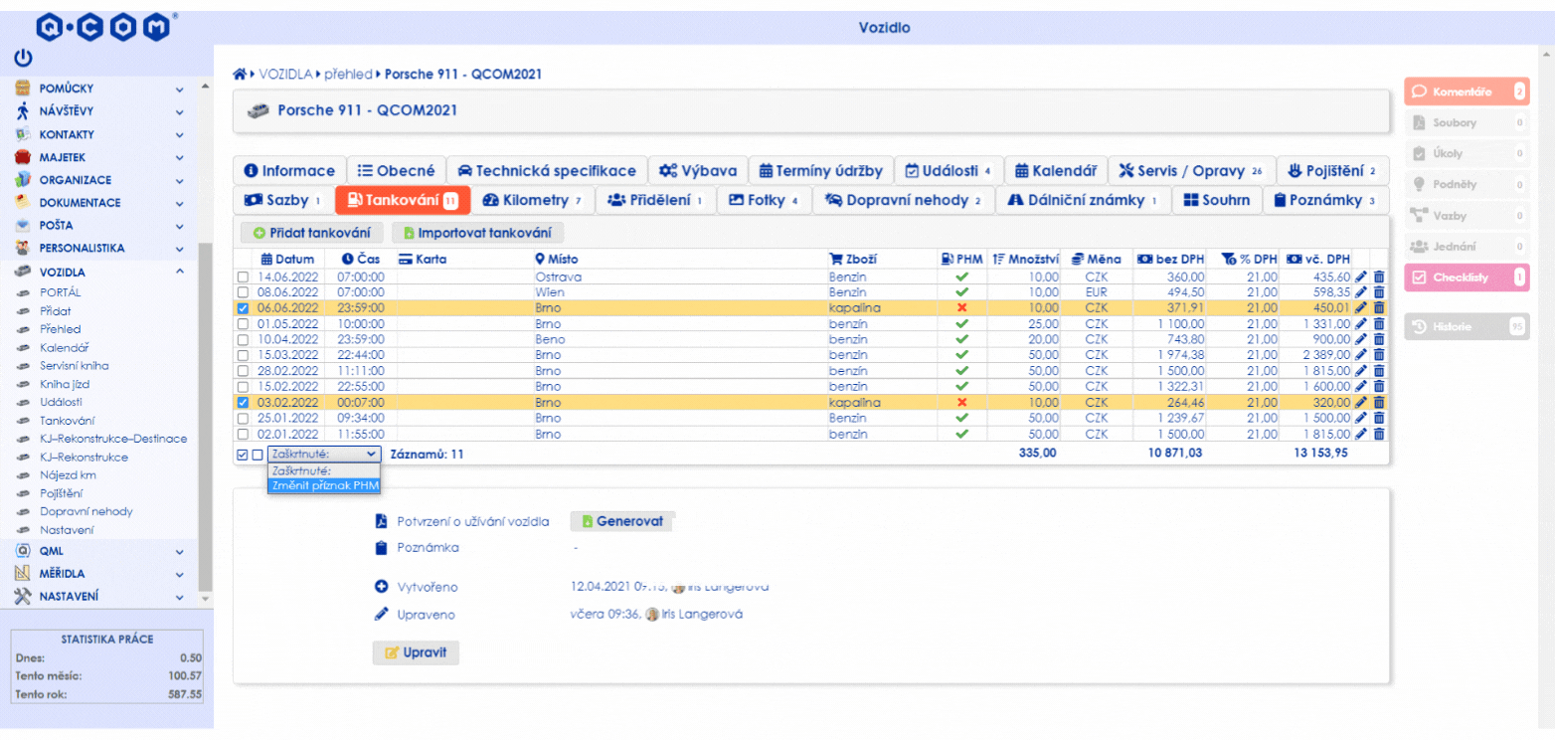
Task: Open Dálniční známky tab
Action: [1082, 200]
